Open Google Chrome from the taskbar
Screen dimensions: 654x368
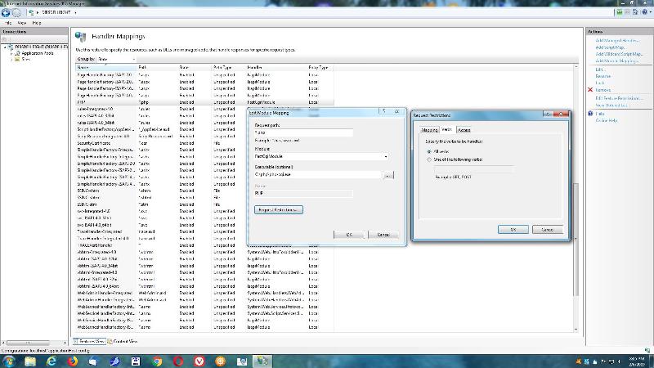click(157, 360)
